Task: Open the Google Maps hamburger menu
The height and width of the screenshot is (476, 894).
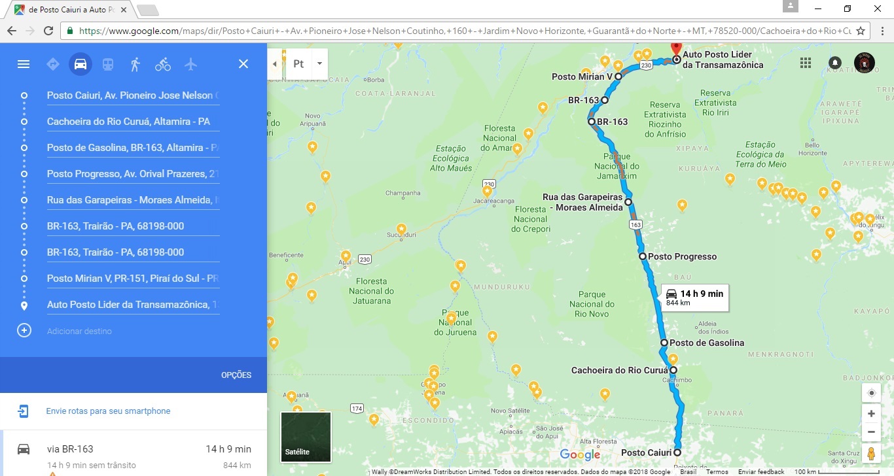Action: coord(24,64)
